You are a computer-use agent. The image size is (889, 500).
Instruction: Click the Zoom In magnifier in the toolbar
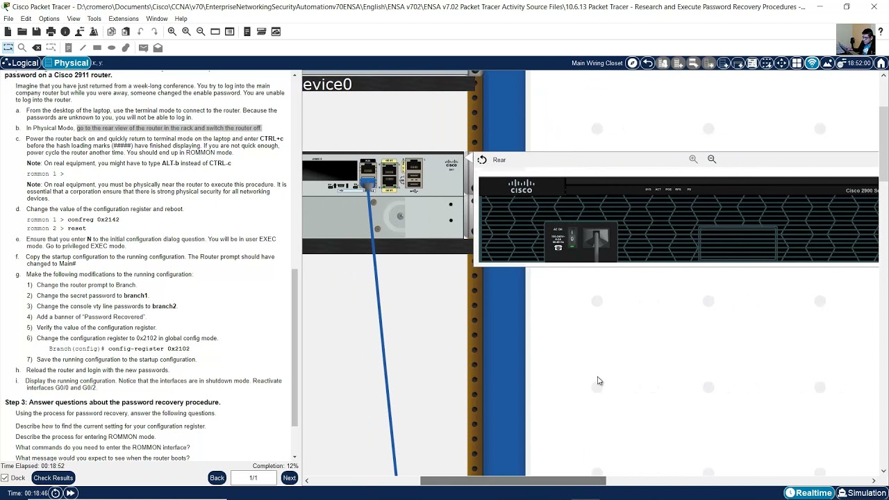click(x=172, y=32)
